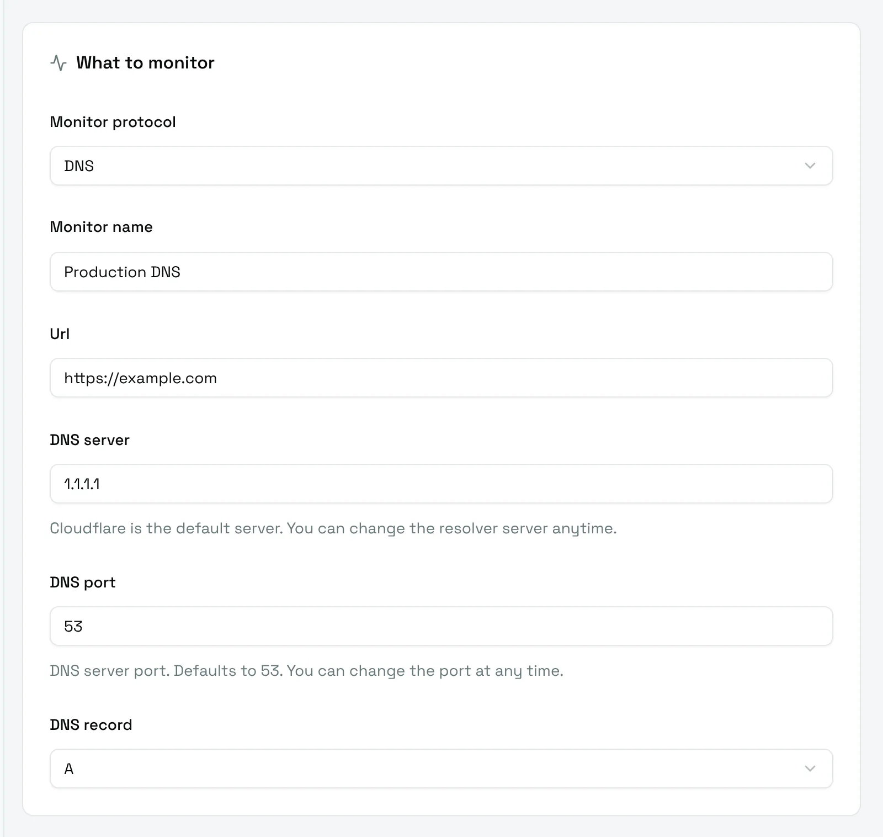Edit the DNS server field showing 1.1.1.1

[441, 484]
